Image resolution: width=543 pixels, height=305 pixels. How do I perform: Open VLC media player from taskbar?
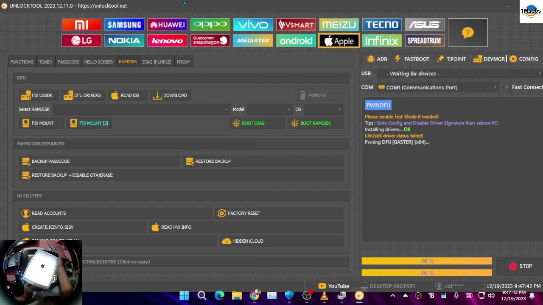click(324, 296)
